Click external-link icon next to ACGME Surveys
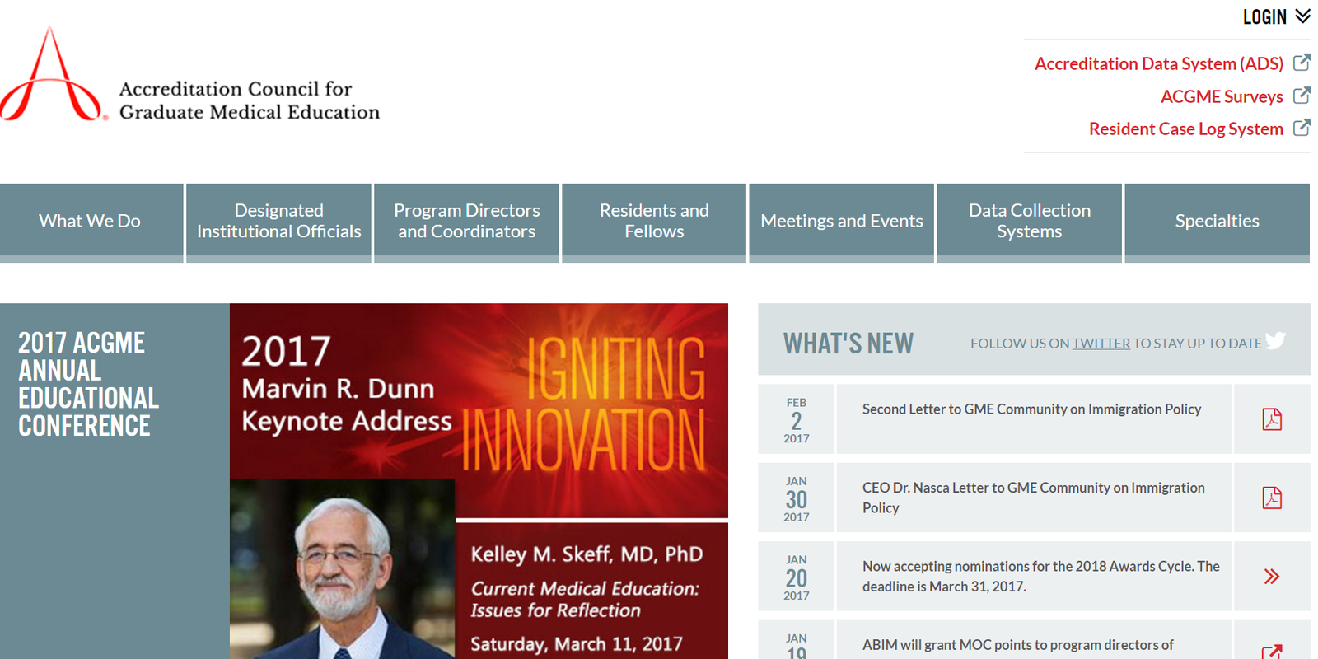The width and height of the screenshot is (1318, 659). pyautogui.click(x=1302, y=96)
